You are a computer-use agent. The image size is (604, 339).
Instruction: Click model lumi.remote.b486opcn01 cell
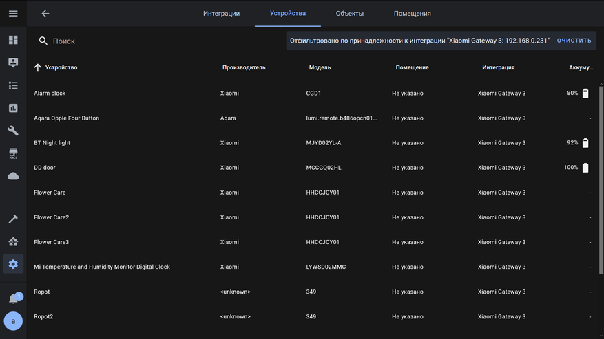342,118
